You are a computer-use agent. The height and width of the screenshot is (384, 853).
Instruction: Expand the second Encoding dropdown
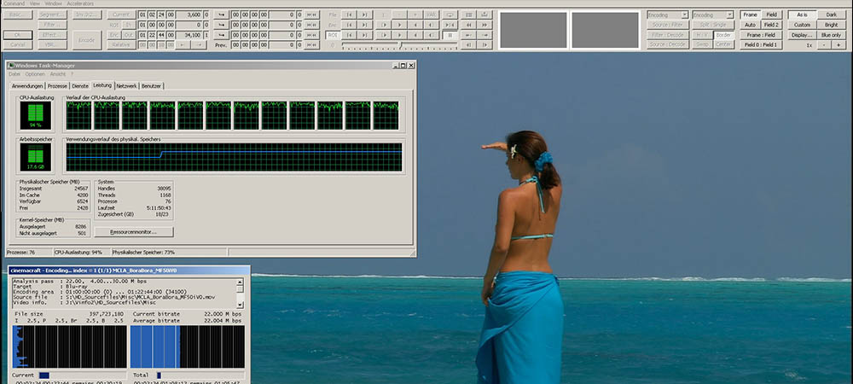click(712, 15)
